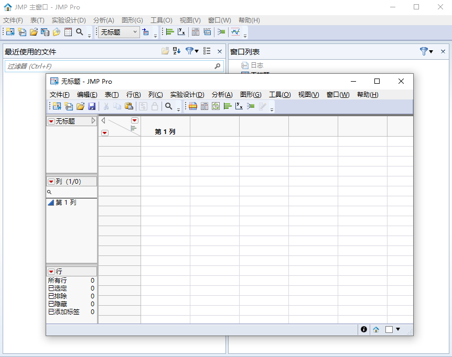Click the 'dat' summary icon in main toolbar
Image resolution: width=452 pixels, height=357 pixels.
pyautogui.click(x=207, y=32)
